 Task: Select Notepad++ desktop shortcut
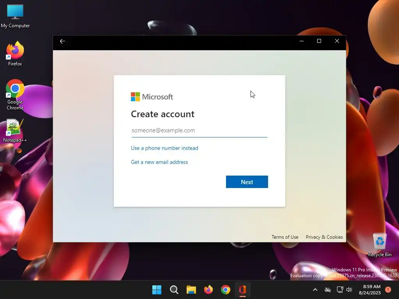pyautogui.click(x=15, y=131)
